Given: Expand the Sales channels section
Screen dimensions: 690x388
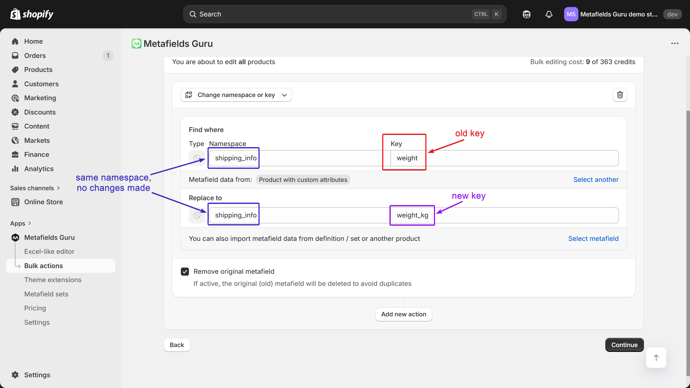Looking at the screenshot, I should click(35, 188).
